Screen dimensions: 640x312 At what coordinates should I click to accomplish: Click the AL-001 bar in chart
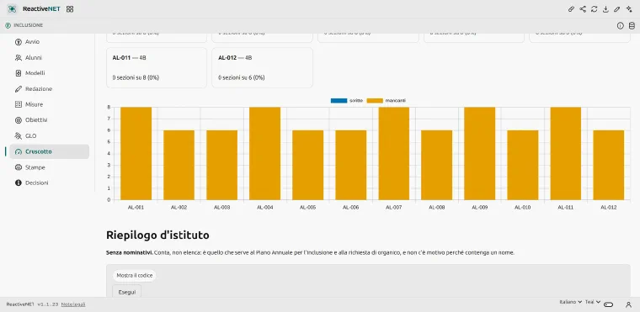[x=136, y=153]
